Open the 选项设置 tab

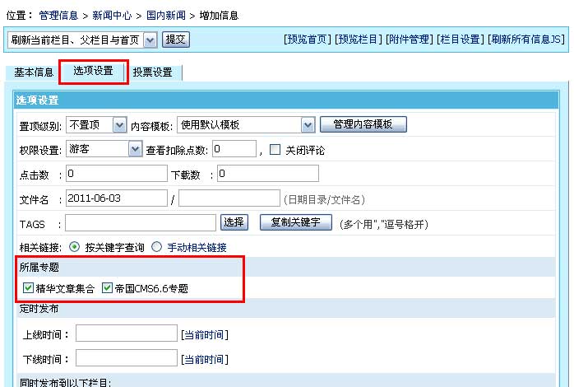(93, 72)
